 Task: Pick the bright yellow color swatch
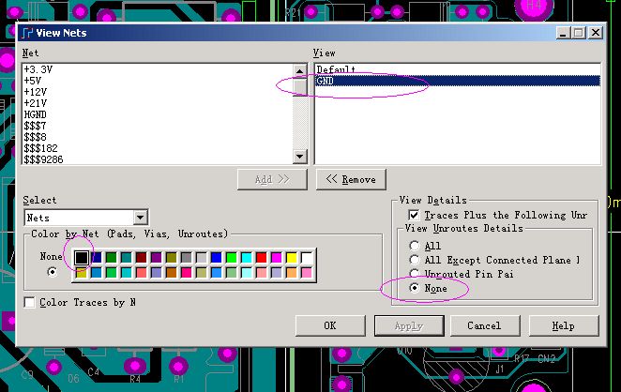point(292,258)
